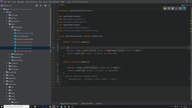This screenshot has width=192, height=108.
Task: Click the PhpStorm taskbar icon
Action: pos(54,106)
